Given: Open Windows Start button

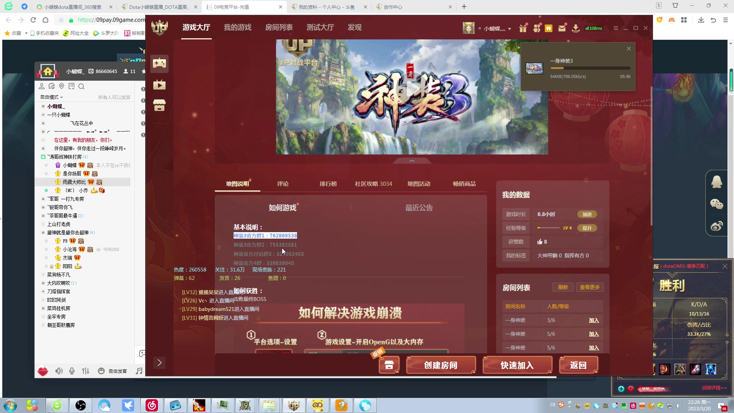Looking at the screenshot, I should click(10, 405).
